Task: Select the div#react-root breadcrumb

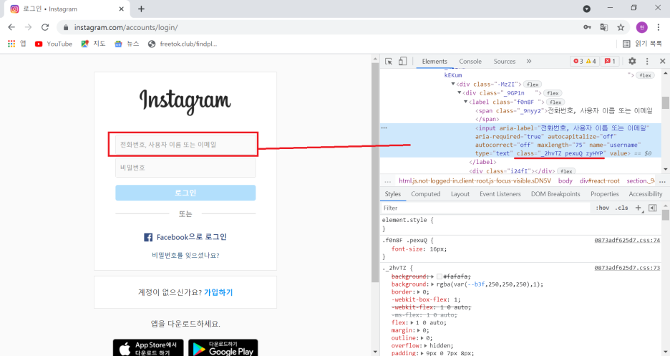Action: click(600, 181)
